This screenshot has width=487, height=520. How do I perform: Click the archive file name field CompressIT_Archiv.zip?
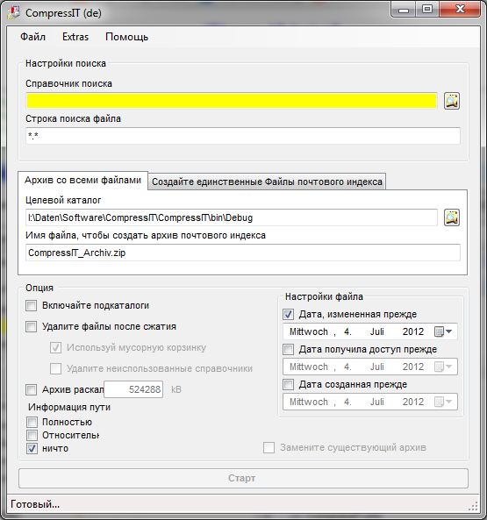click(x=243, y=253)
